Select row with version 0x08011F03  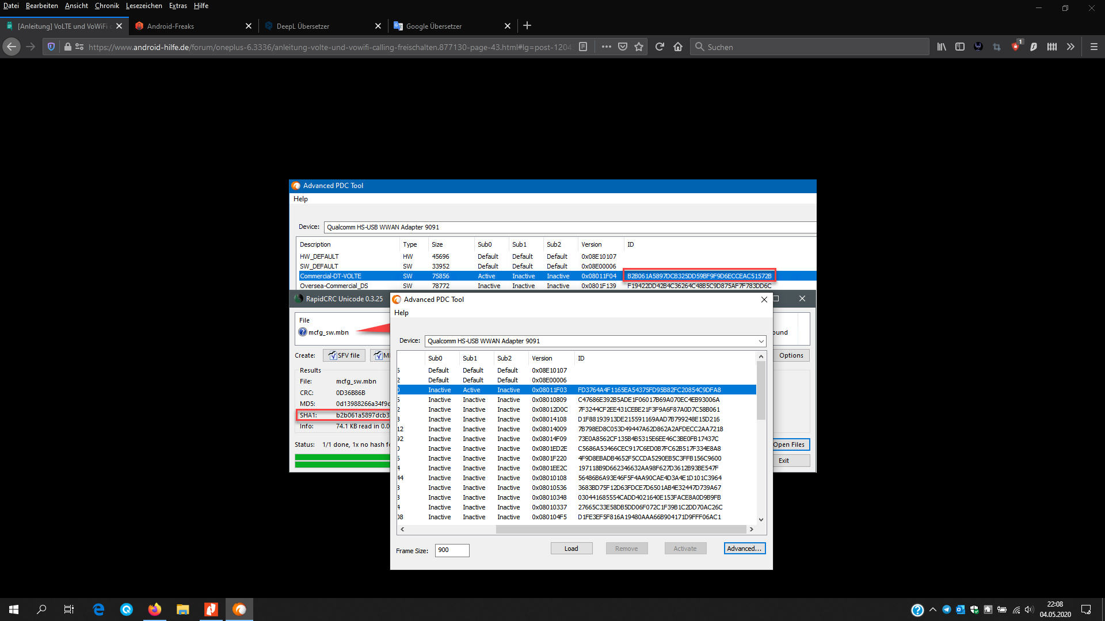(576, 390)
